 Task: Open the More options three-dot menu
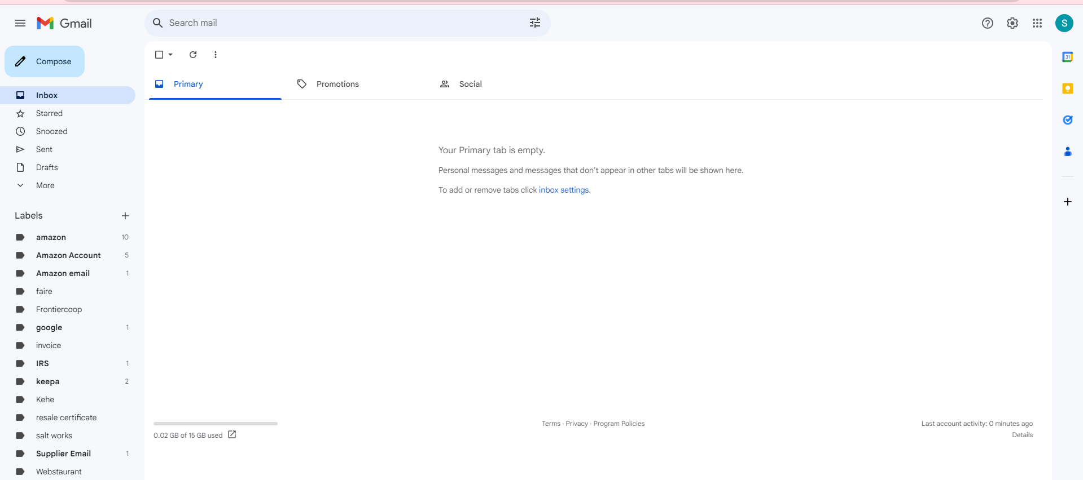tap(216, 55)
